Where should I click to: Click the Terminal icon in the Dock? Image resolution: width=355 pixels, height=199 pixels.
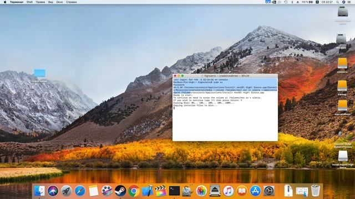coord(174,191)
